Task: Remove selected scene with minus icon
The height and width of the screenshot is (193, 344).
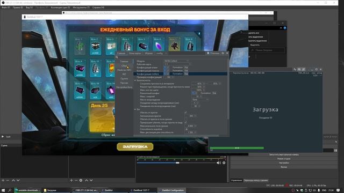Action: (x=8, y=180)
